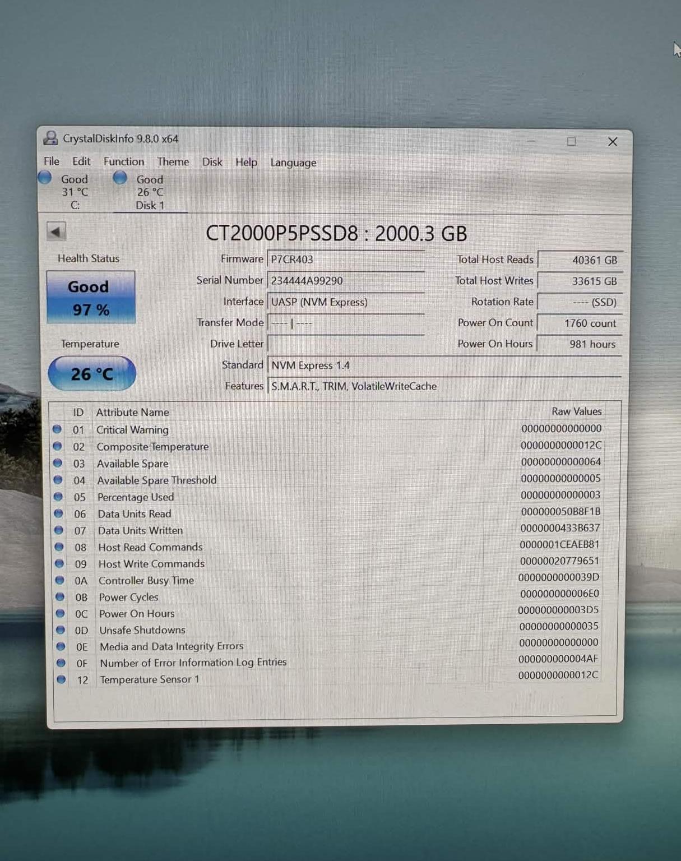
Task: Click the status dot for Temperature Sensor 1
Action: [61, 679]
